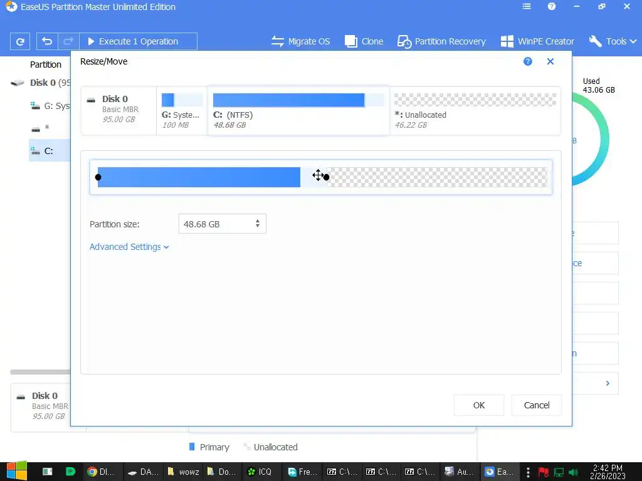Select G: System row in partition list

pyautogui.click(x=50, y=106)
